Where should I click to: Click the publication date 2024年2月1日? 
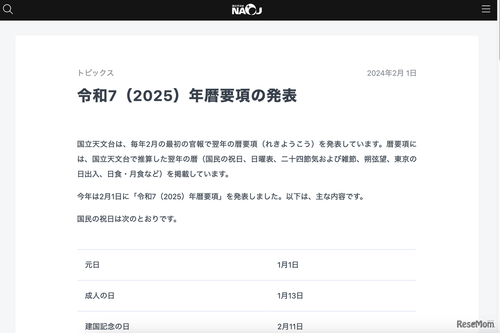click(x=391, y=73)
